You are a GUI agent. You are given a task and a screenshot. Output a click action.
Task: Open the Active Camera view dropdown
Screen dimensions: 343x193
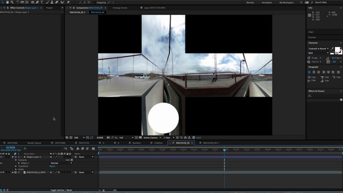coord(150,138)
